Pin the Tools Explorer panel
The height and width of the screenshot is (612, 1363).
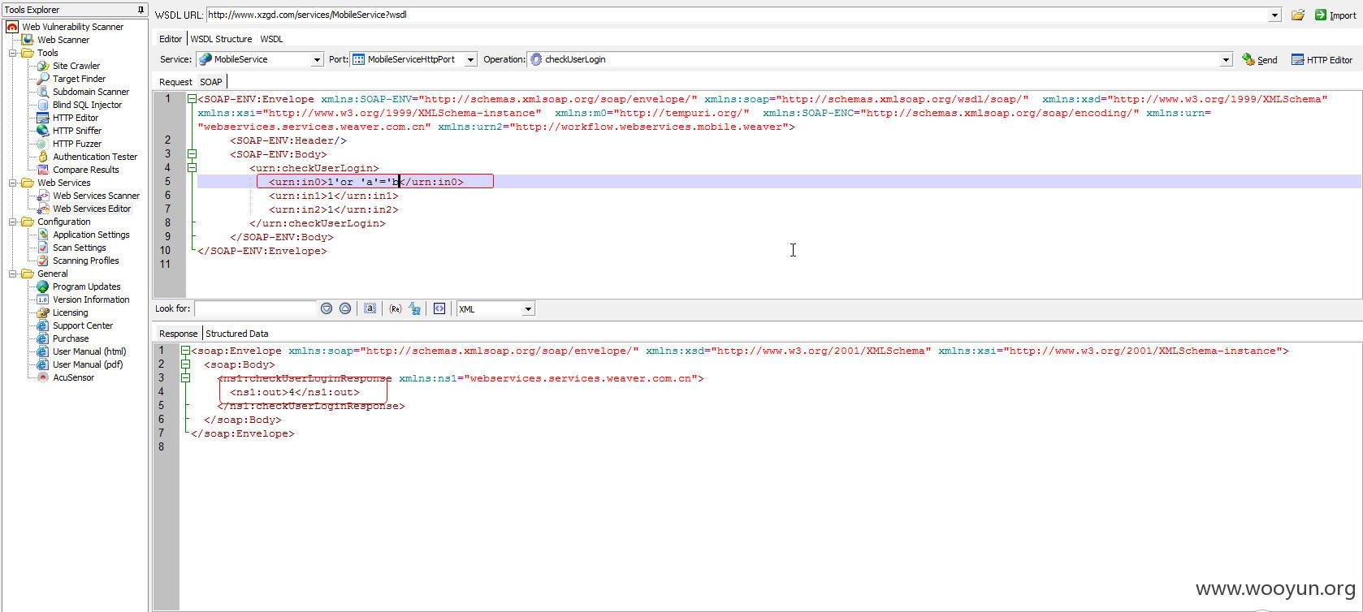[141, 10]
